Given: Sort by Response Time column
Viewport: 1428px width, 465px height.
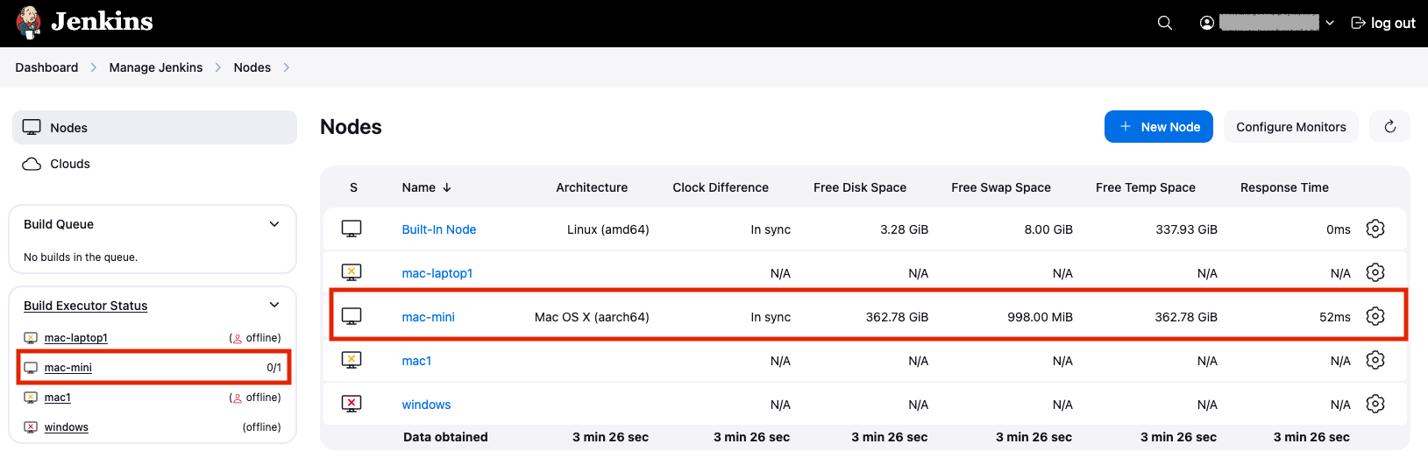Looking at the screenshot, I should coord(1284,187).
